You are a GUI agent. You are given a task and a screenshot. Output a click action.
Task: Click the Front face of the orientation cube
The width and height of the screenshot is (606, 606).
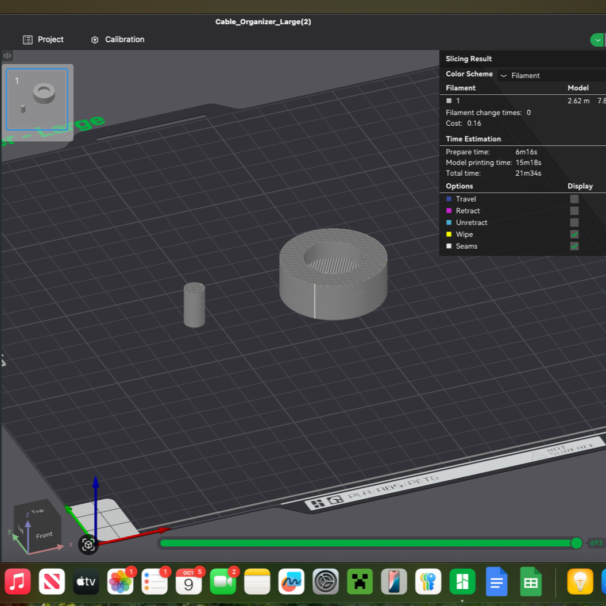click(44, 535)
